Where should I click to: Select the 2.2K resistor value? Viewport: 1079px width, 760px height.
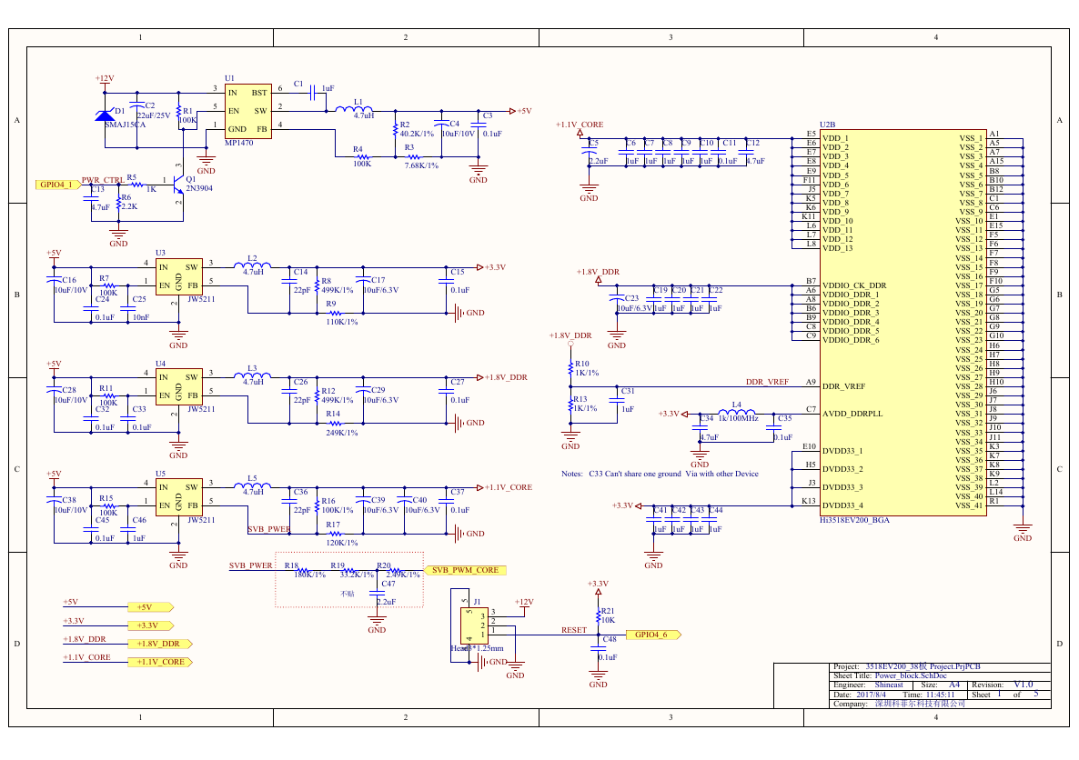(x=129, y=206)
